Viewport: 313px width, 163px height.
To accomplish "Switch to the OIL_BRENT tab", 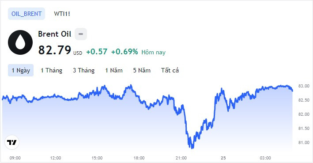I will pyautogui.click(x=26, y=14).
